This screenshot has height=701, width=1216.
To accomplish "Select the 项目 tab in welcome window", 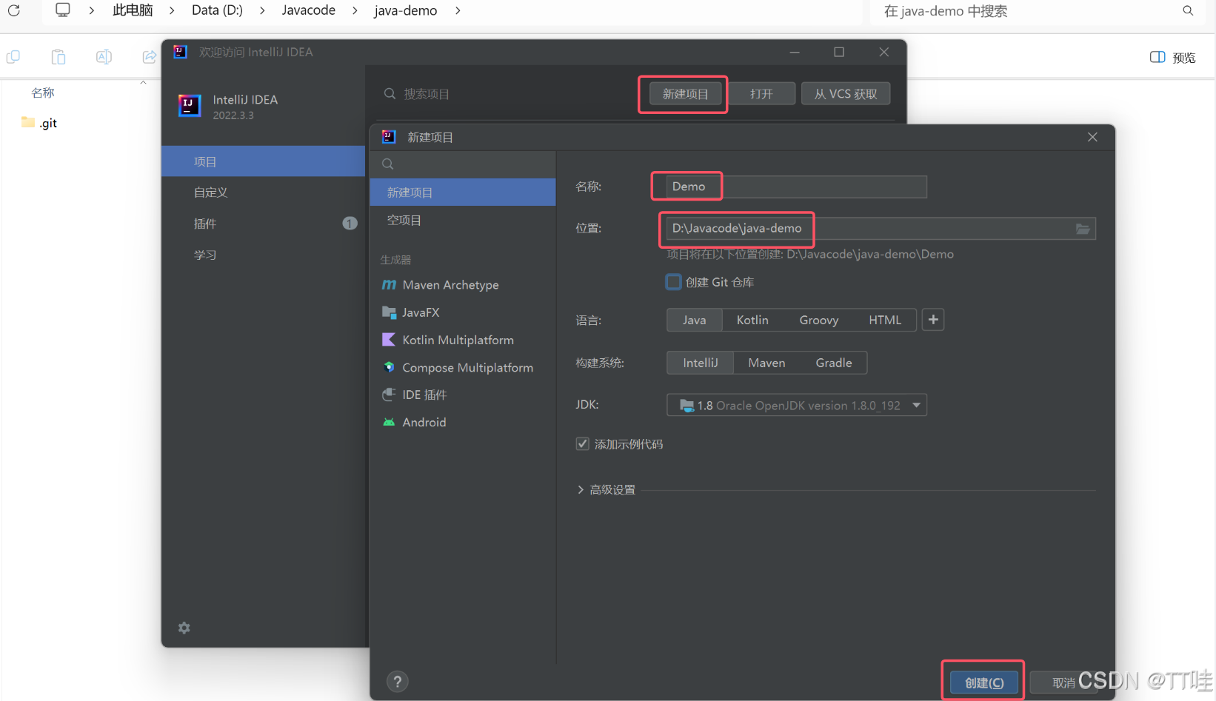I will pos(264,161).
